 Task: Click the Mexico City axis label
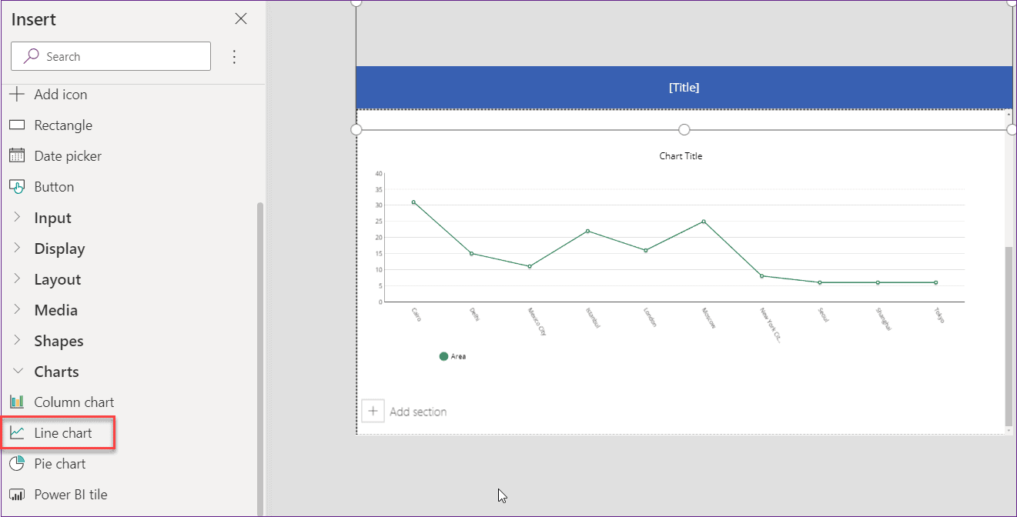pyautogui.click(x=537, y=322)
